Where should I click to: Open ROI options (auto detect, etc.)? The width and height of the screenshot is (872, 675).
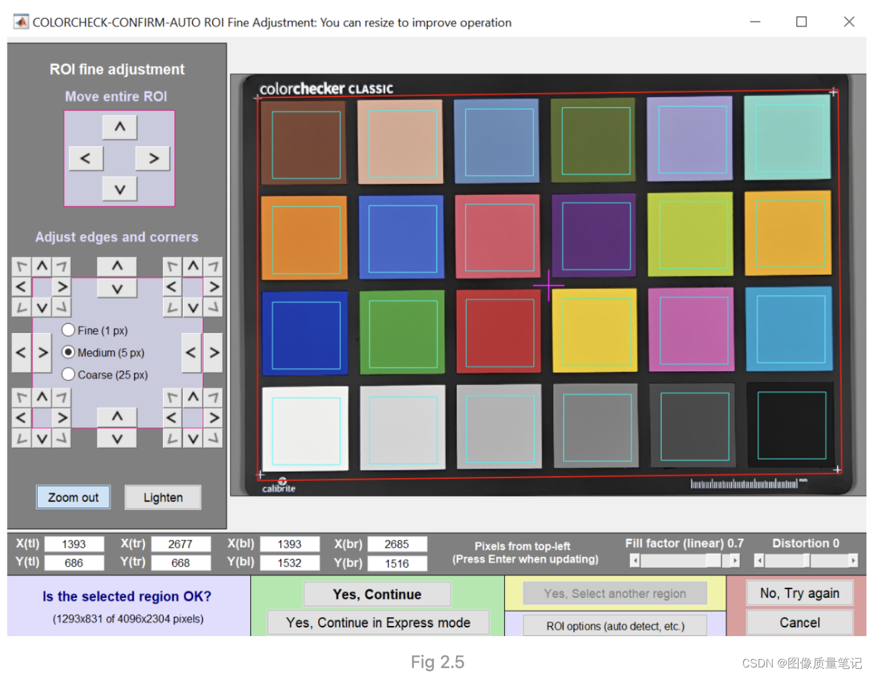pyautogui.click(x=615, y=626)
